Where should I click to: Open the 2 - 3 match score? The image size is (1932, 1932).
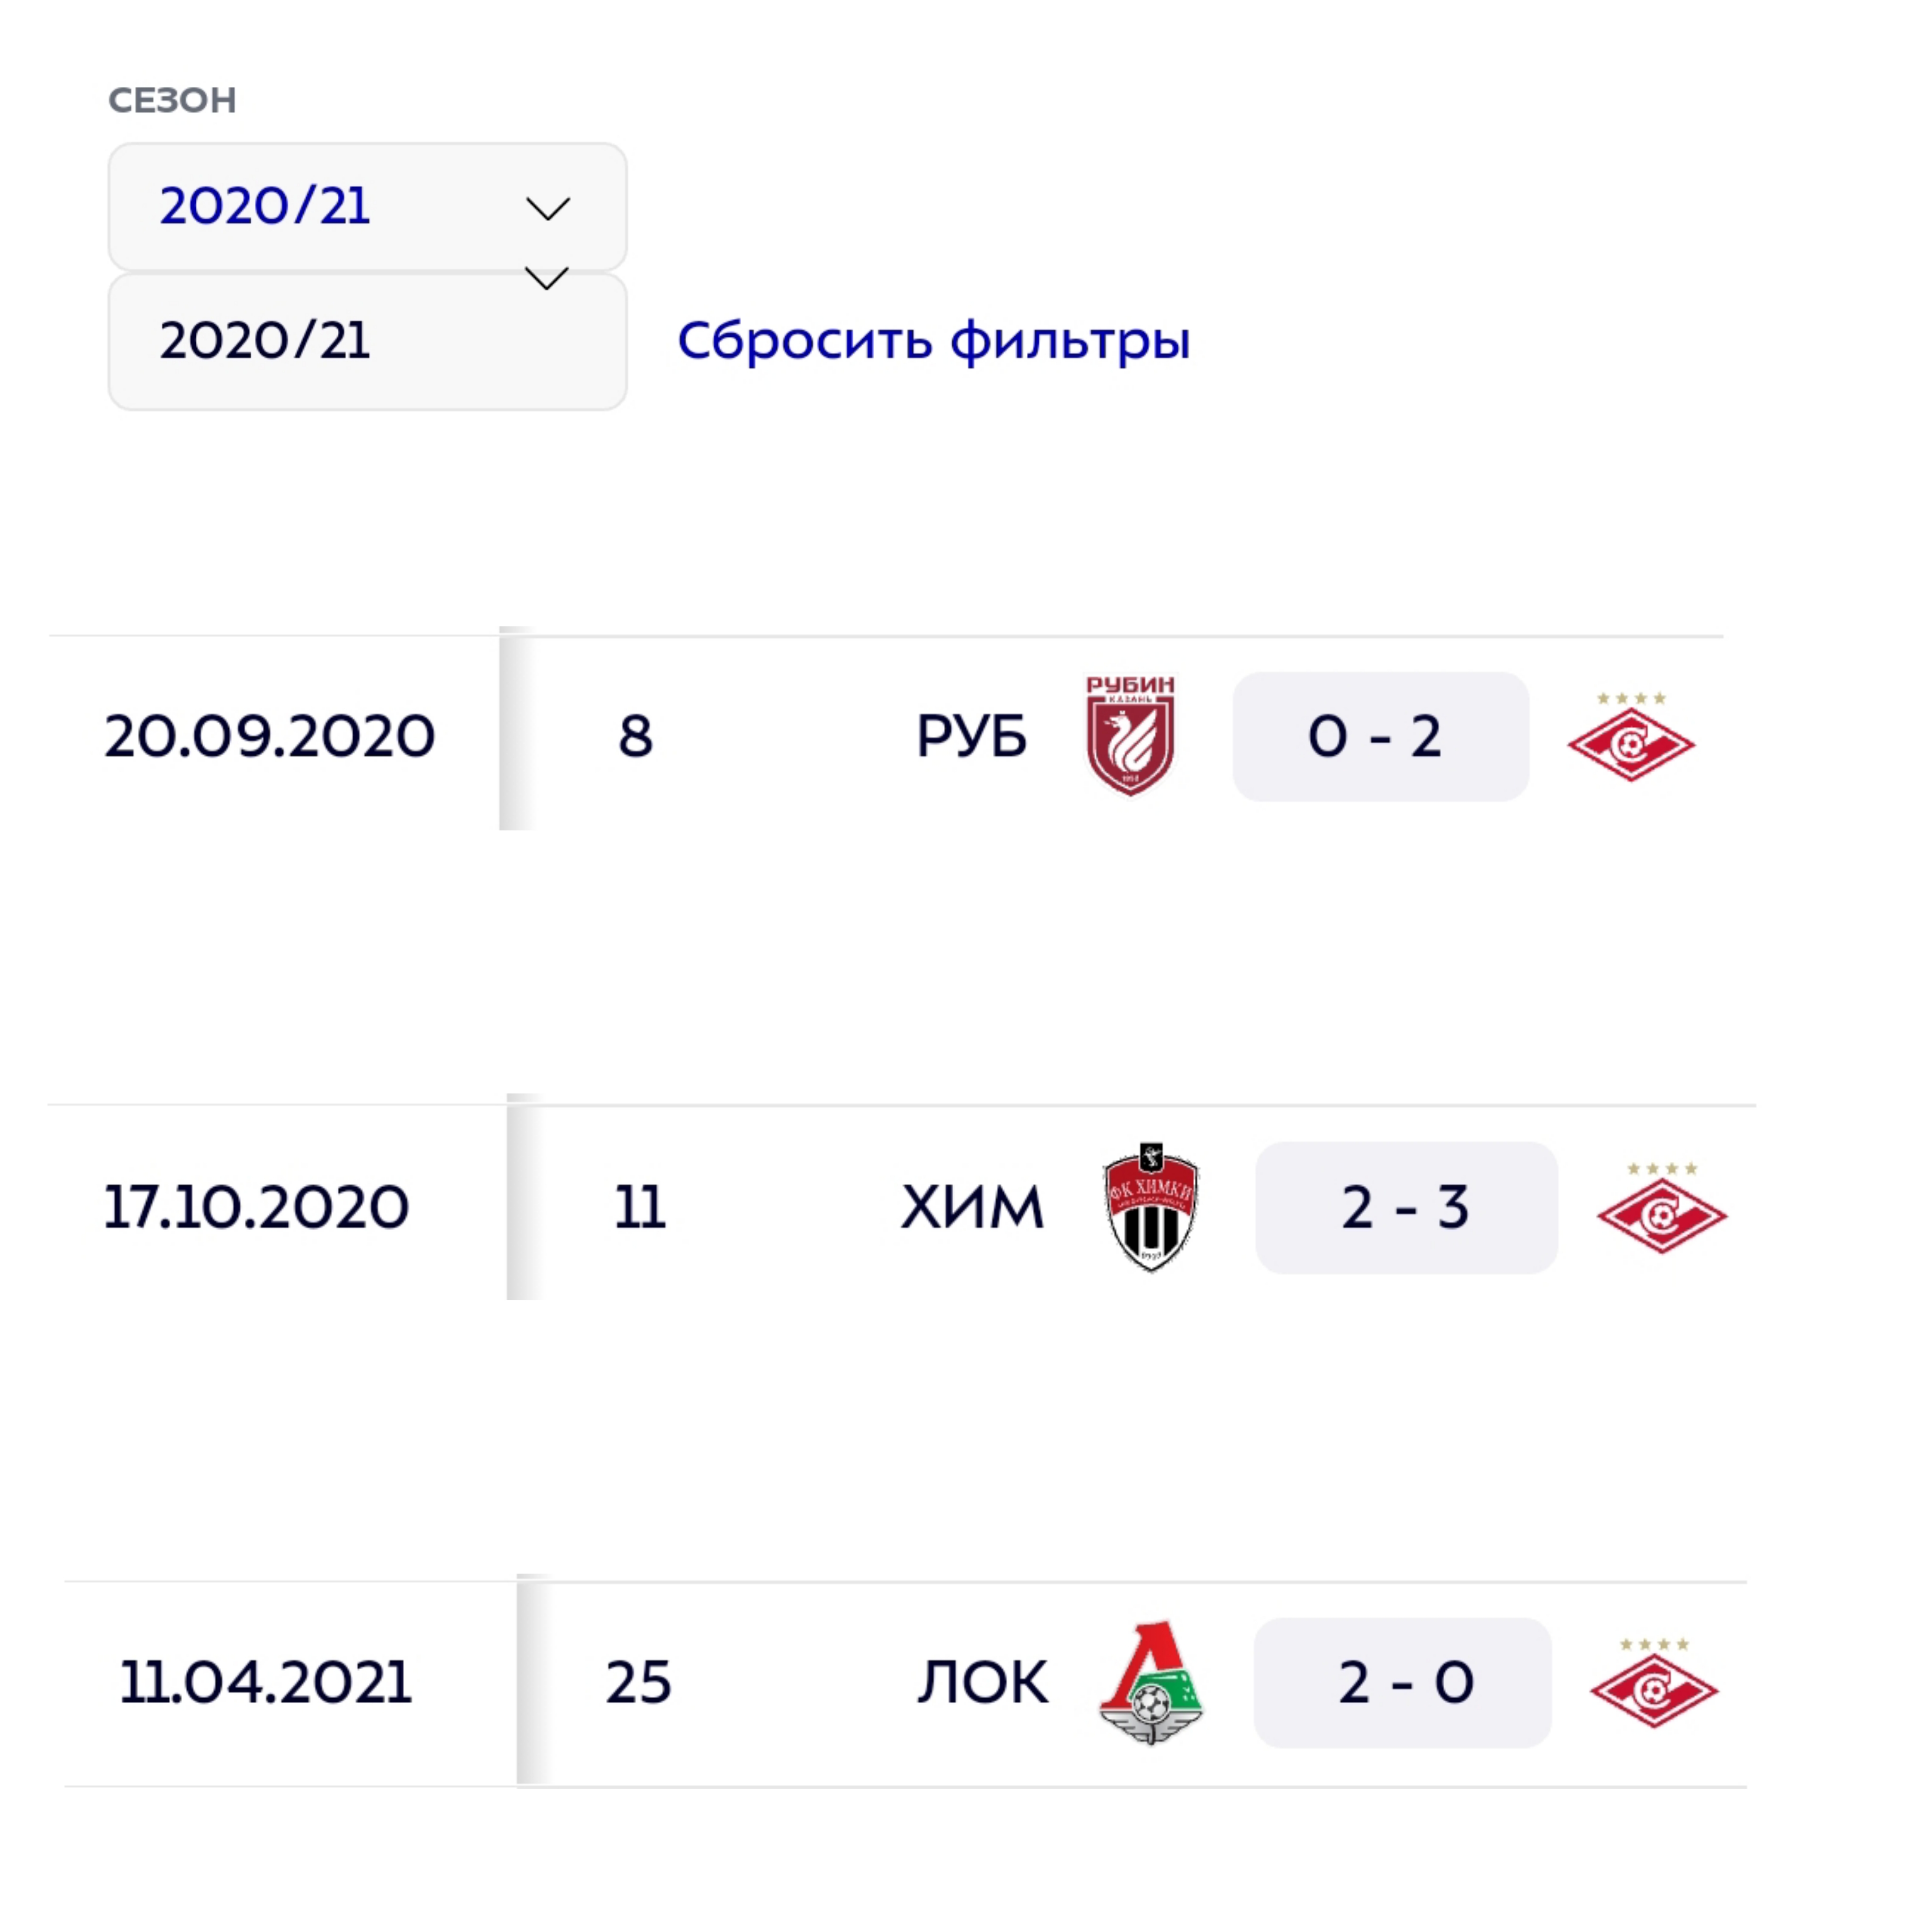click(1406, 1207)
